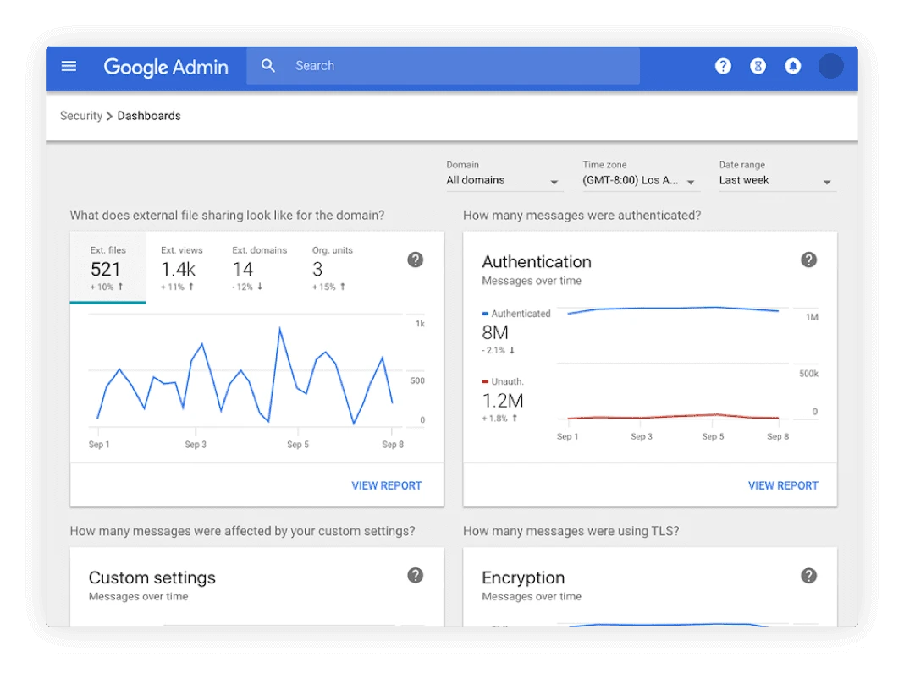This screenshot has height=673, width=904.
Task: Open the hamburger main menu
Action: [69, 66]
